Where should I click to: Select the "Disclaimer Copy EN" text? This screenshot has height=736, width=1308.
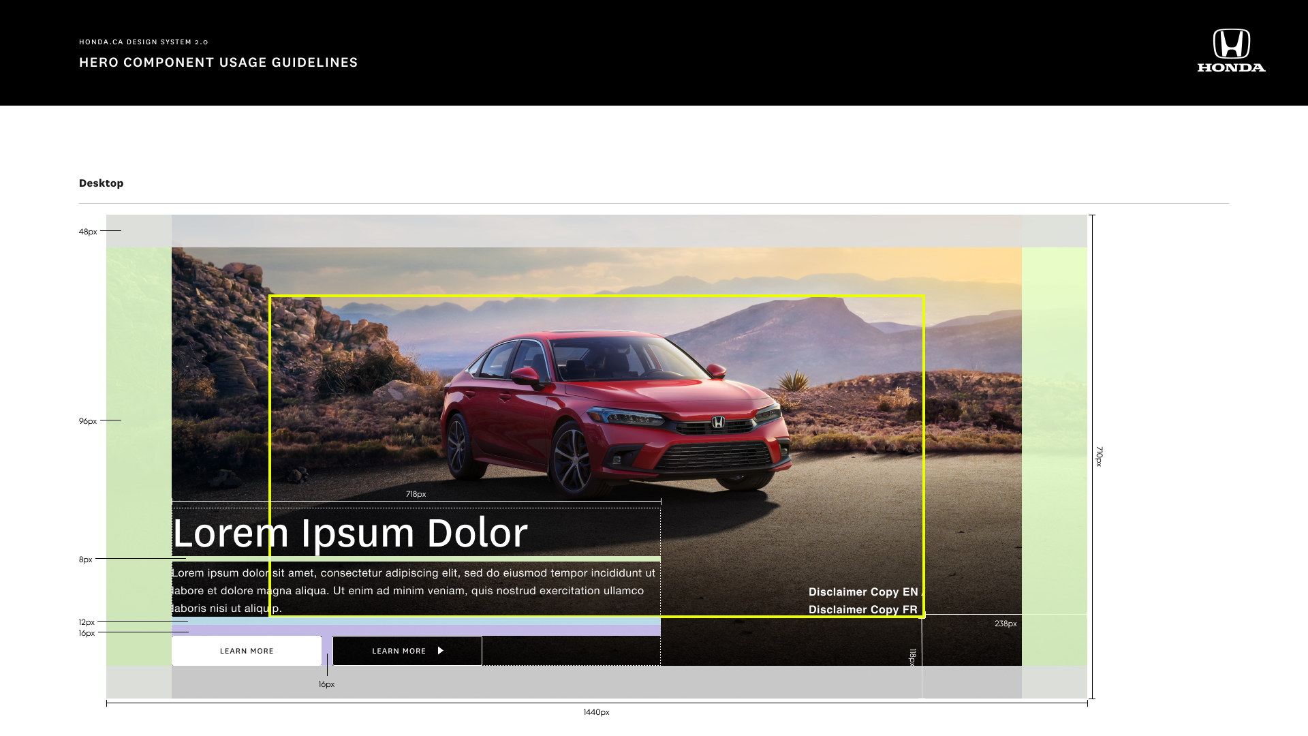(863, 592)
